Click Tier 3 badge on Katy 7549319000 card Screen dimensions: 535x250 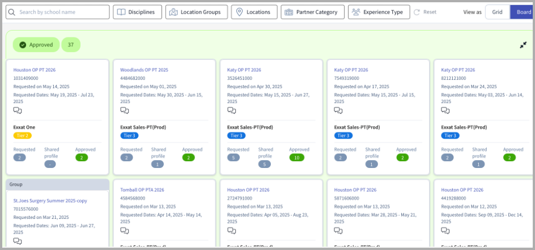[x=343, y=136]
